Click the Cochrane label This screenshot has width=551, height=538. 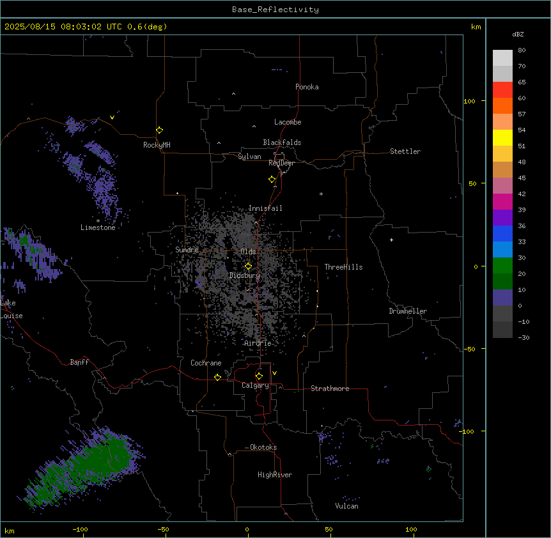(206, 363)
